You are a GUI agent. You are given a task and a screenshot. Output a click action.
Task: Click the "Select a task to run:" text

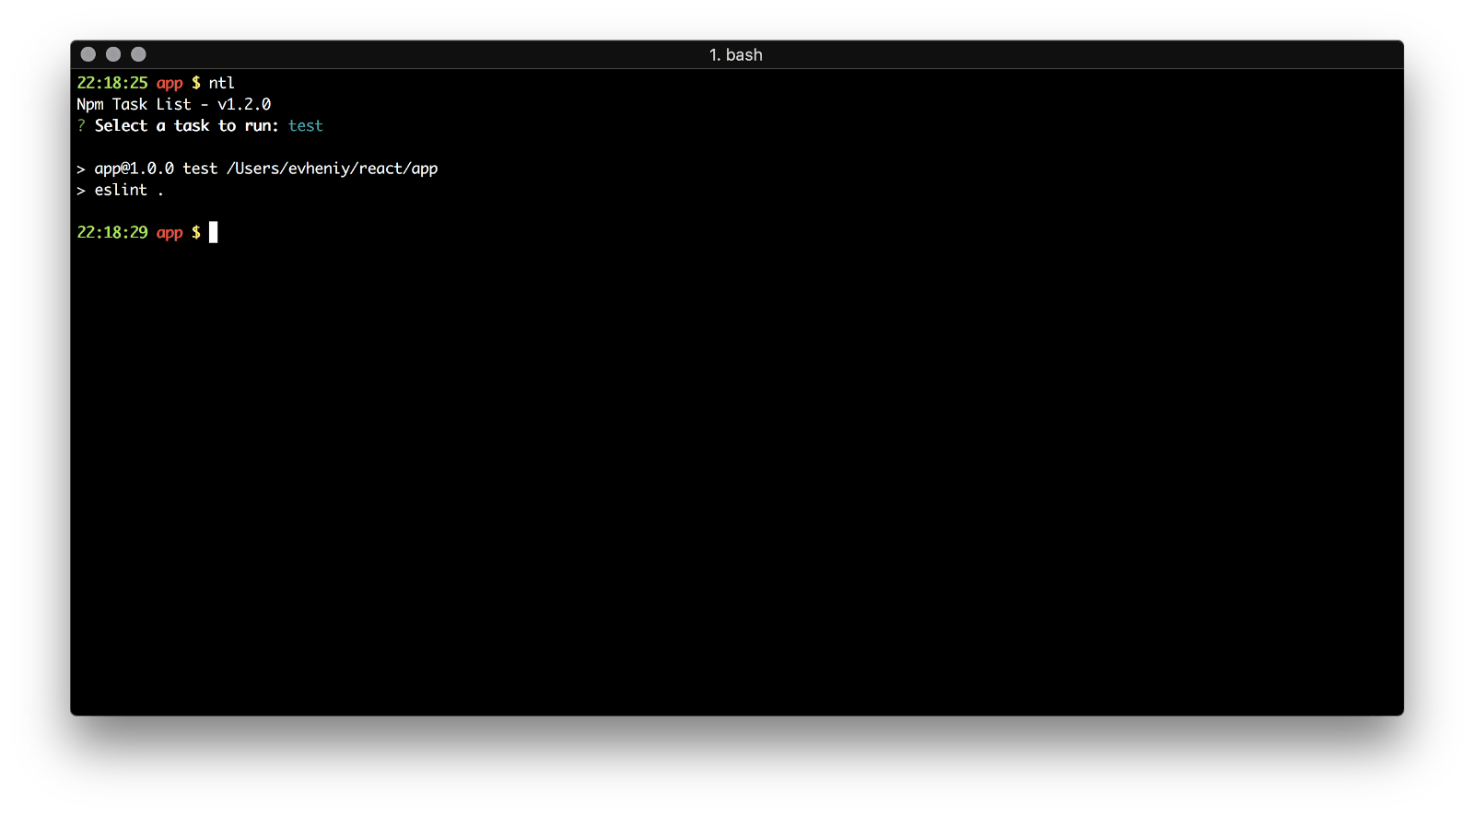(186, 125)
